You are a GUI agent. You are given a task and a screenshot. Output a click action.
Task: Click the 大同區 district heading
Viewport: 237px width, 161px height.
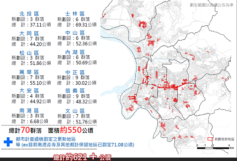[29, 34]
